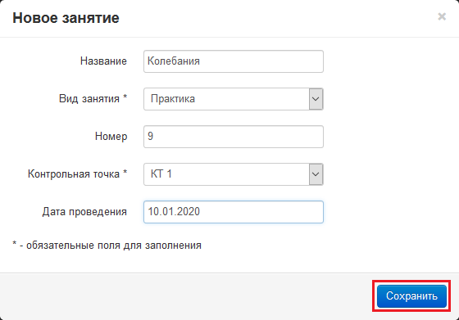Click the Дата проведения label
This screenshot has width=459, height=320.
coord(84,212)
